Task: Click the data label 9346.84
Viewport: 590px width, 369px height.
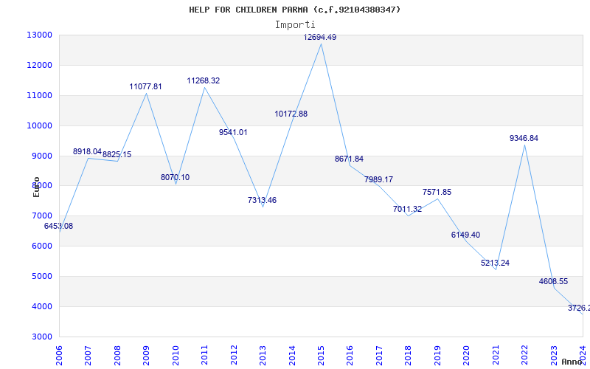Action: click(x=524, y=138)
